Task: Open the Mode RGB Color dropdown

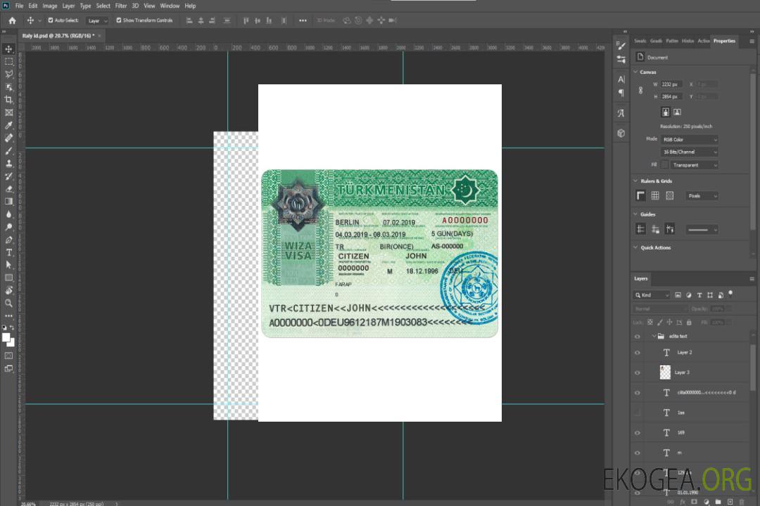Action: (x=689, y=139)
